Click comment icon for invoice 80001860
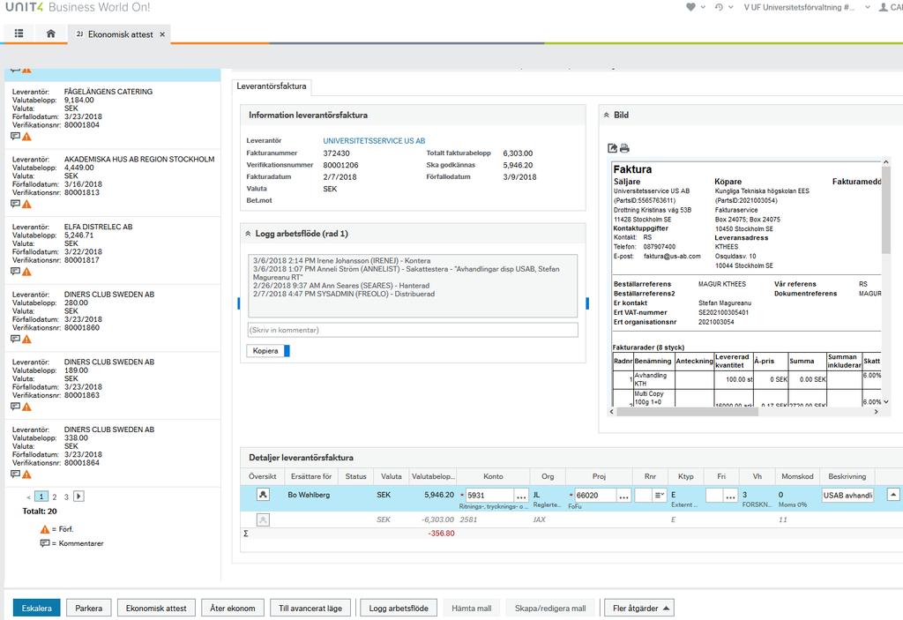Image resolution: width=903 pixels, height=620 pixels. (x=16, y=340)
